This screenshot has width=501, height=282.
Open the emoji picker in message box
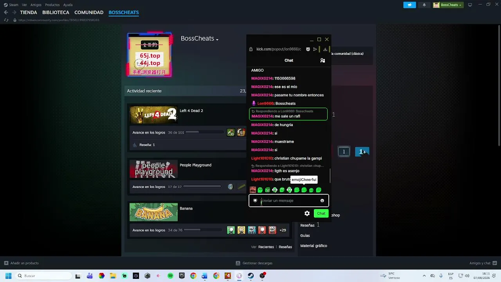(x=322, y=201)
